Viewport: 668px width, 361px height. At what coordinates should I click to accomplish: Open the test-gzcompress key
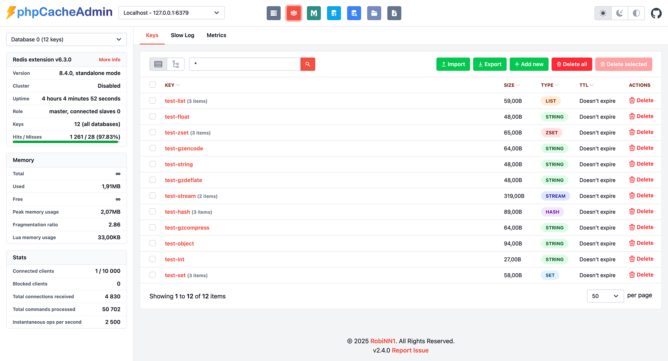[187, 228]
